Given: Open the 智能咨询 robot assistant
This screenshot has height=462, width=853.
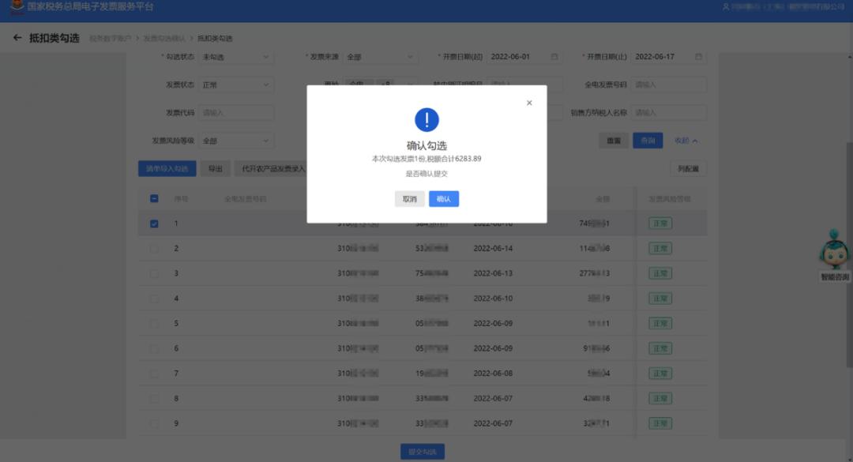Looking at the screenshot, I should click(x=834, y=254).
